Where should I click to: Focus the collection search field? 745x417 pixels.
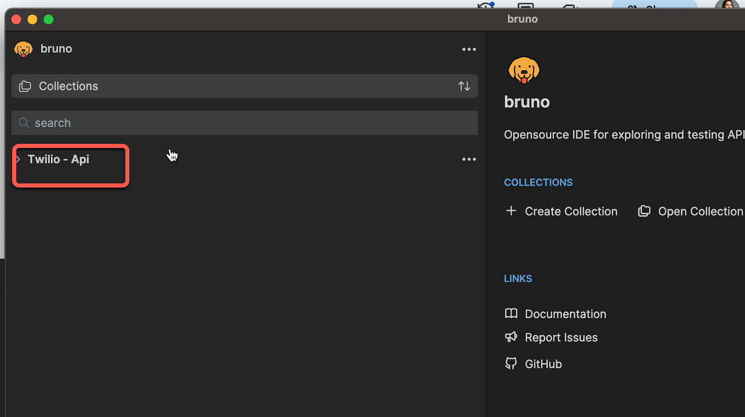pyautogui.click(x=244, y=123)
